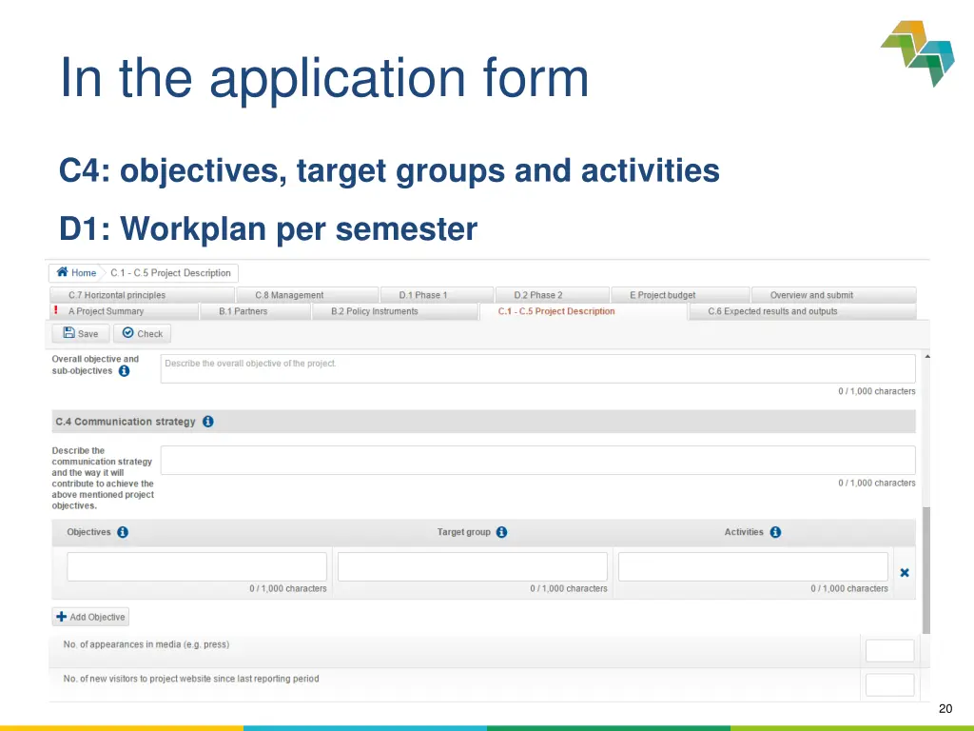
Task: Click the Save button label
Action: click(x=88, y=334)
